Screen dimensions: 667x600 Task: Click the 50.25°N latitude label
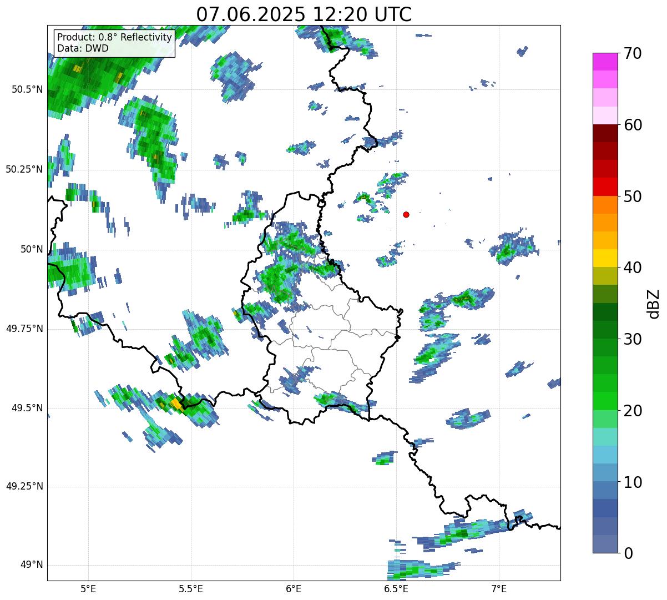(x=24, y=169)
